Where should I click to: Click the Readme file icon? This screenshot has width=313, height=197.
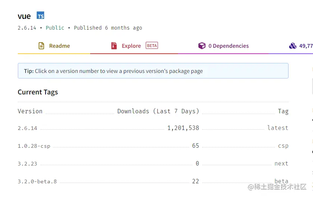pyautogui.click(x=41, y=46)
